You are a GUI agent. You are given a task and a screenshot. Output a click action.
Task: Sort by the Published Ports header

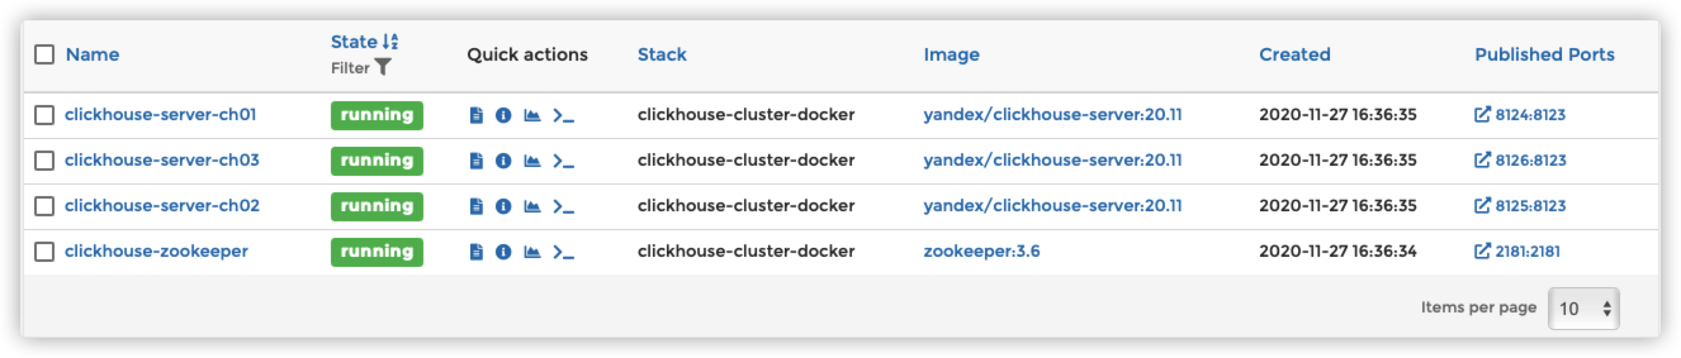coord(1545,54)
